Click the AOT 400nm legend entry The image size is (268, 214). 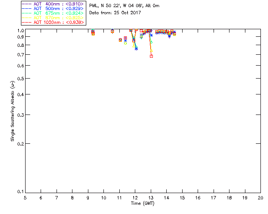click(53, 4)
